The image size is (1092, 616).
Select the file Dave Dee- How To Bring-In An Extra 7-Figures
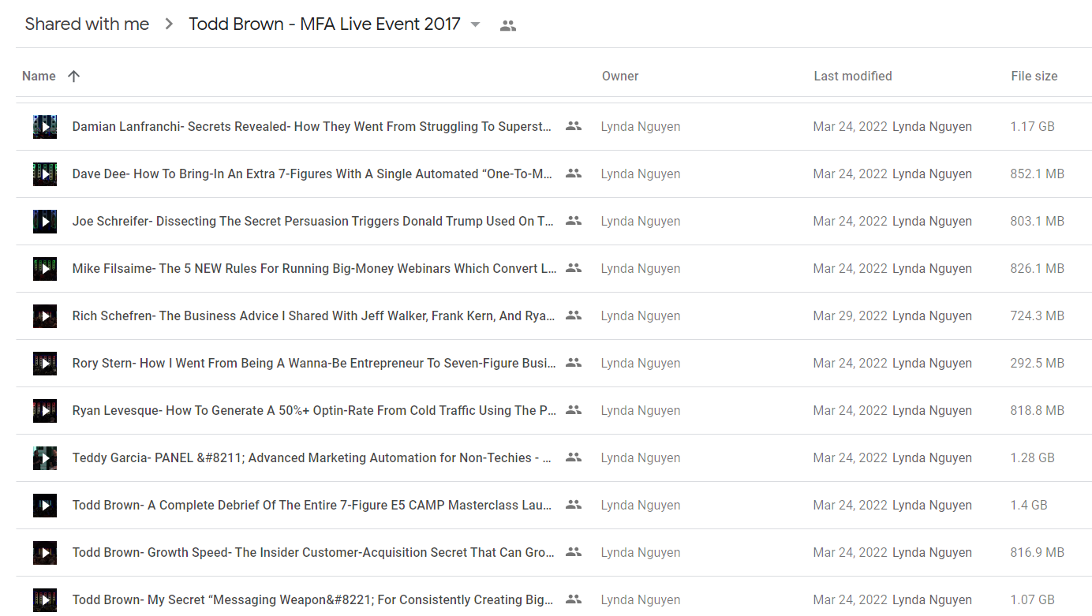coord(312,174)
